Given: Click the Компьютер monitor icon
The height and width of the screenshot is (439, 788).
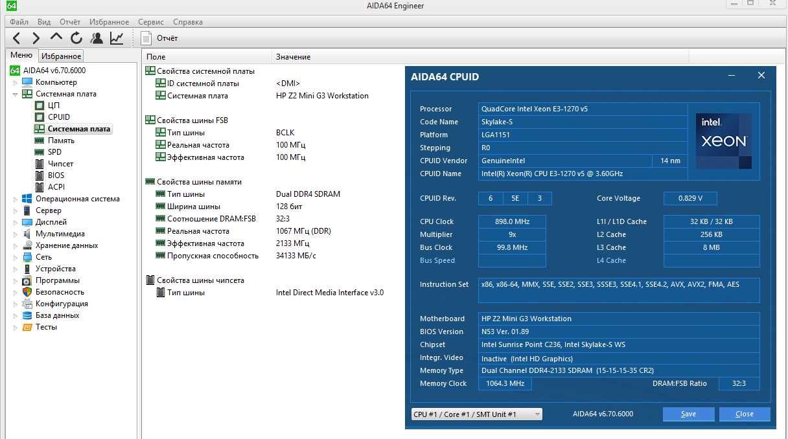Looking at the screenshot, I should (27, 82).
